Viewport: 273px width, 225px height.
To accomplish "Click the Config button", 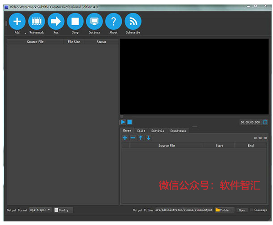I will (63, 210).
